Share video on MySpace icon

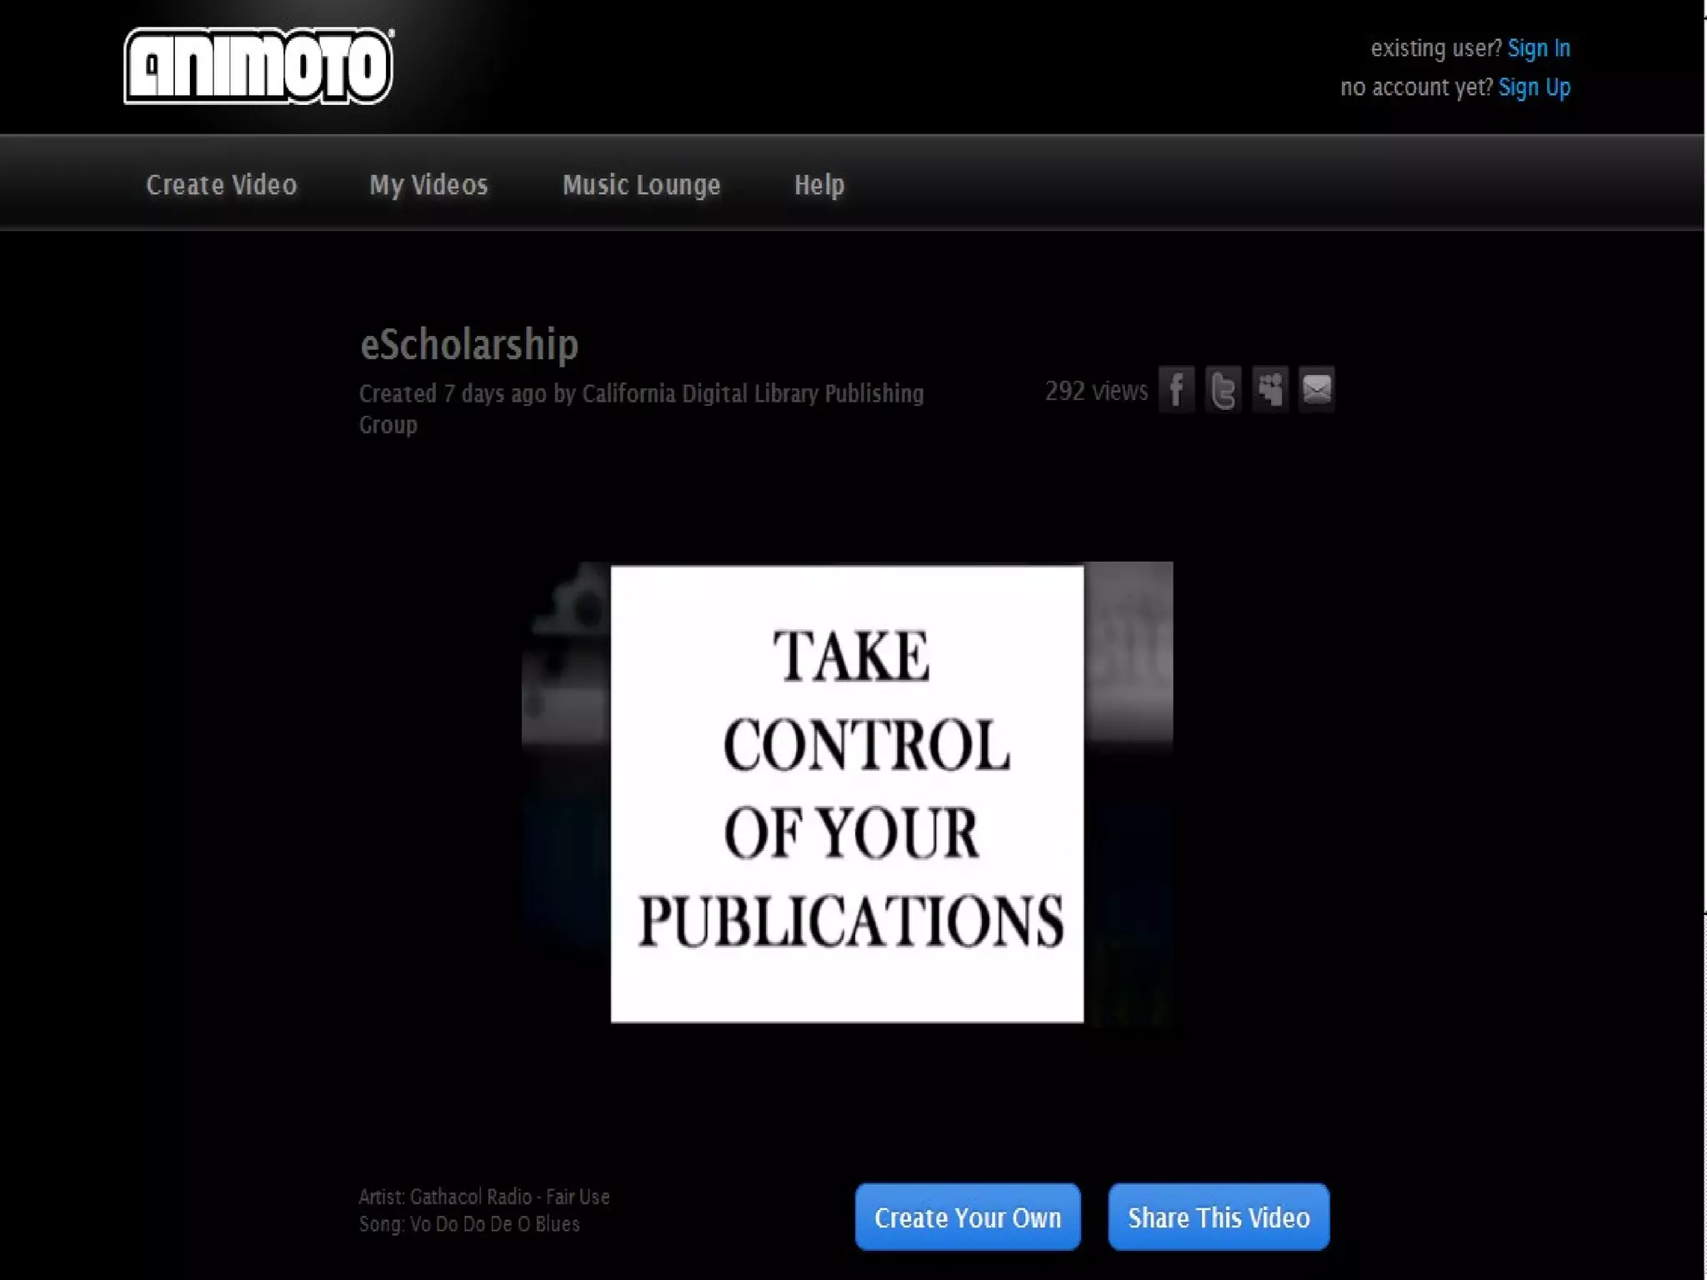[x=1269, y=389]
